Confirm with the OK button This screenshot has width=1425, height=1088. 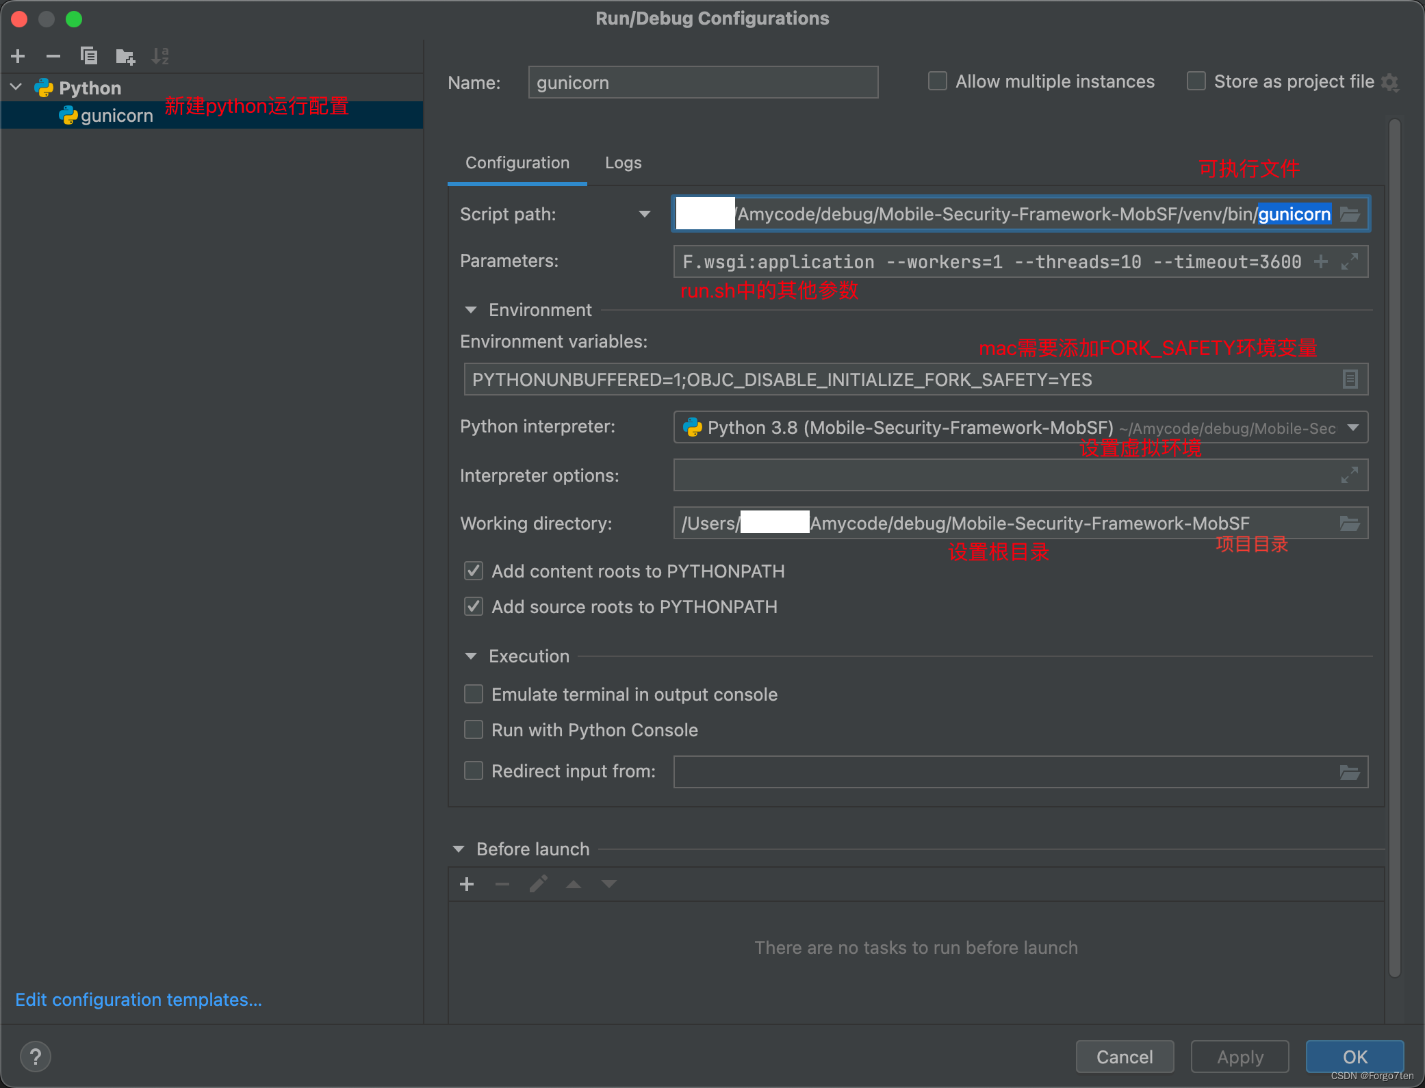coord(1355,1057)
